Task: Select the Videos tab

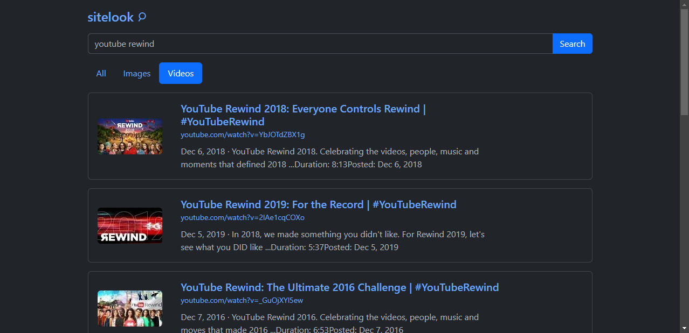Action: tap(181, 73)
